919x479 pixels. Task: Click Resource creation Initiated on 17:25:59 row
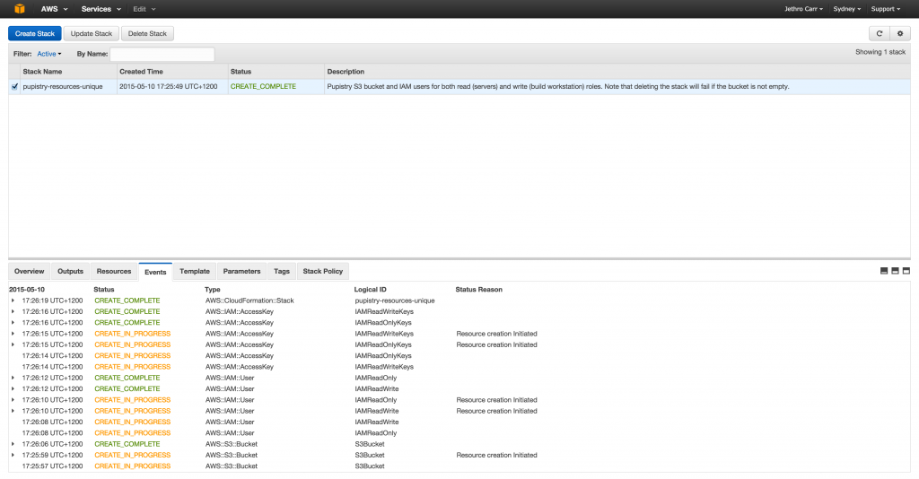point(497,455)
